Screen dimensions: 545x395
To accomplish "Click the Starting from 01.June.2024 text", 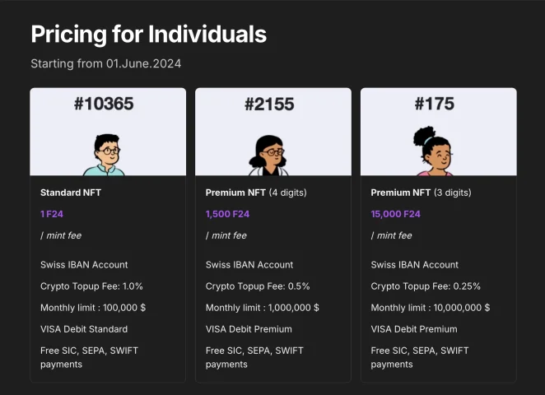I will pos(106,63).
